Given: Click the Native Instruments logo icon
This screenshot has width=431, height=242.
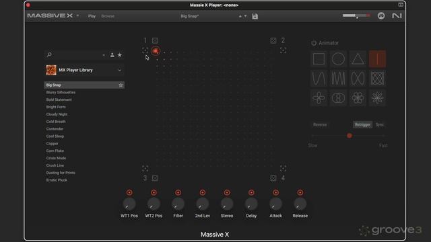Looking at the screenshot, I should point(397,16).
